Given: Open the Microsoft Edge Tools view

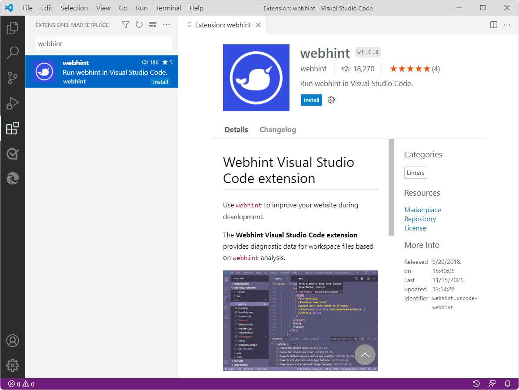Looking at the screenshot, I should (x=13, y=179).
